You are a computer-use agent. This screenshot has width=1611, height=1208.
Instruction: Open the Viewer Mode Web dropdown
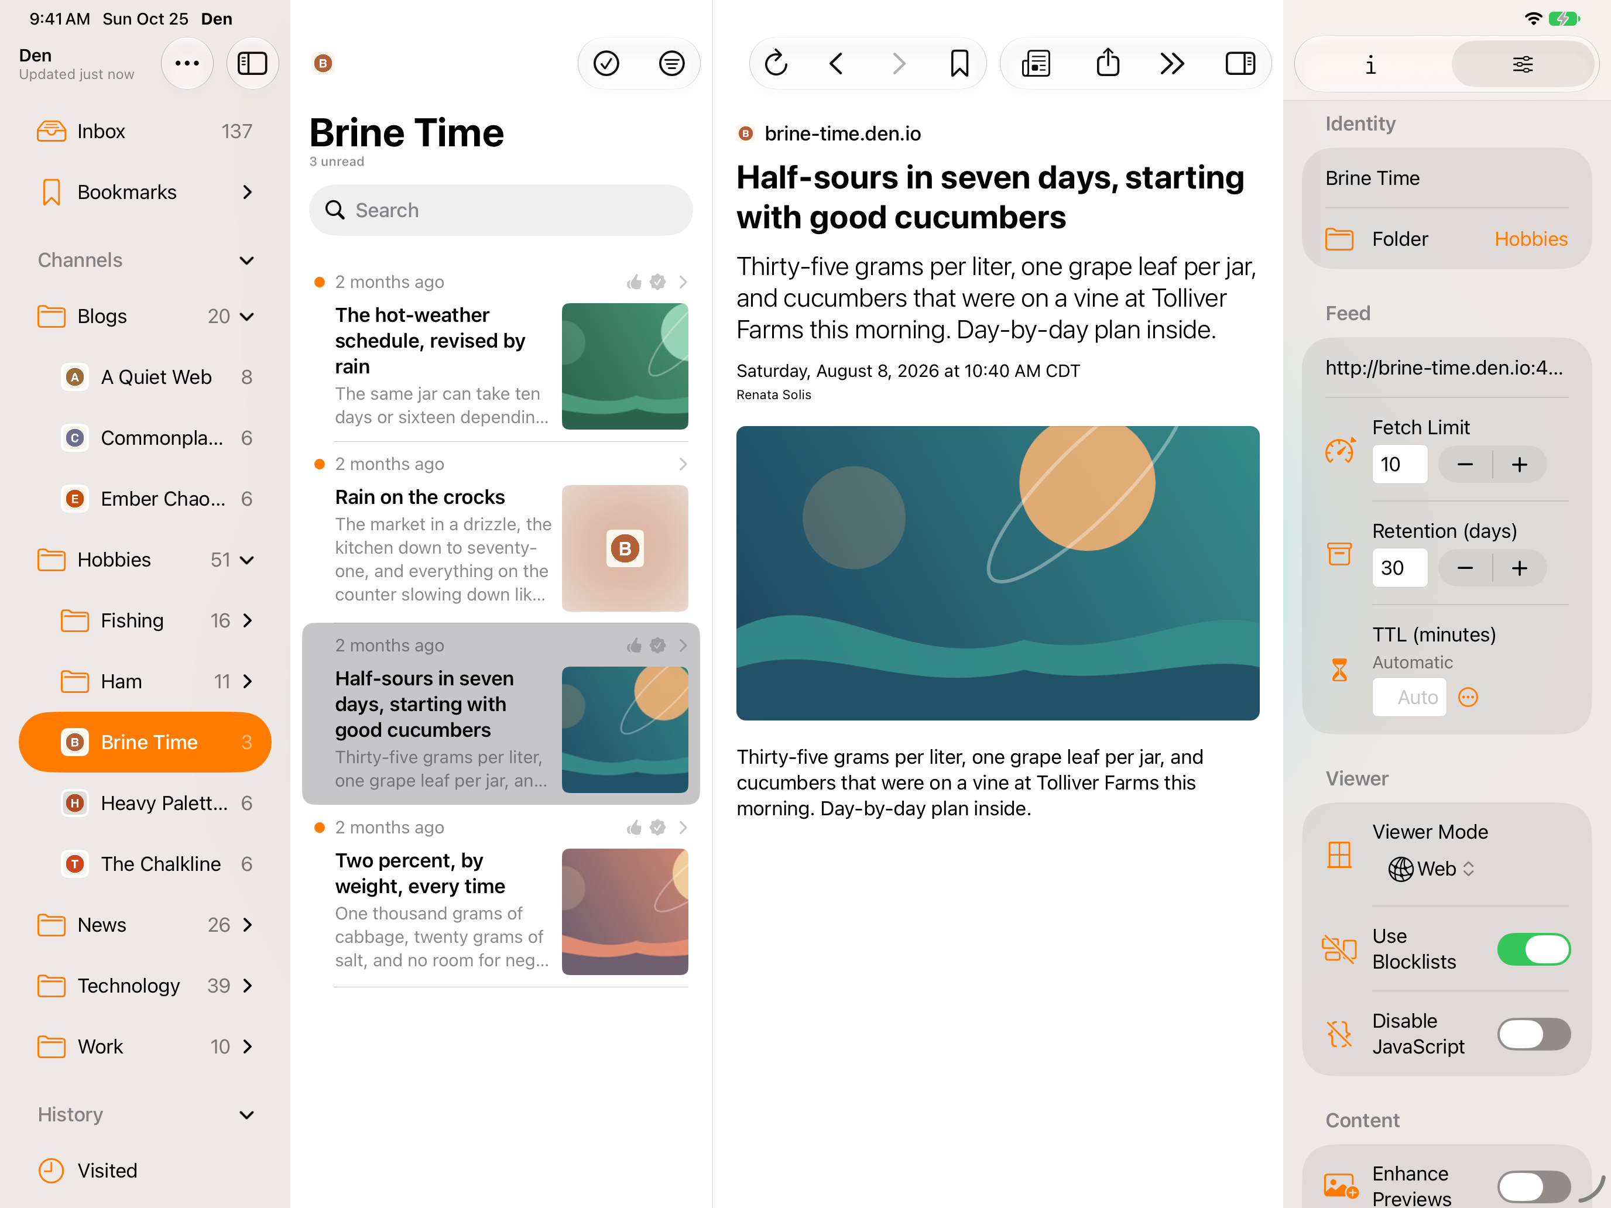tap(1431, 869)
